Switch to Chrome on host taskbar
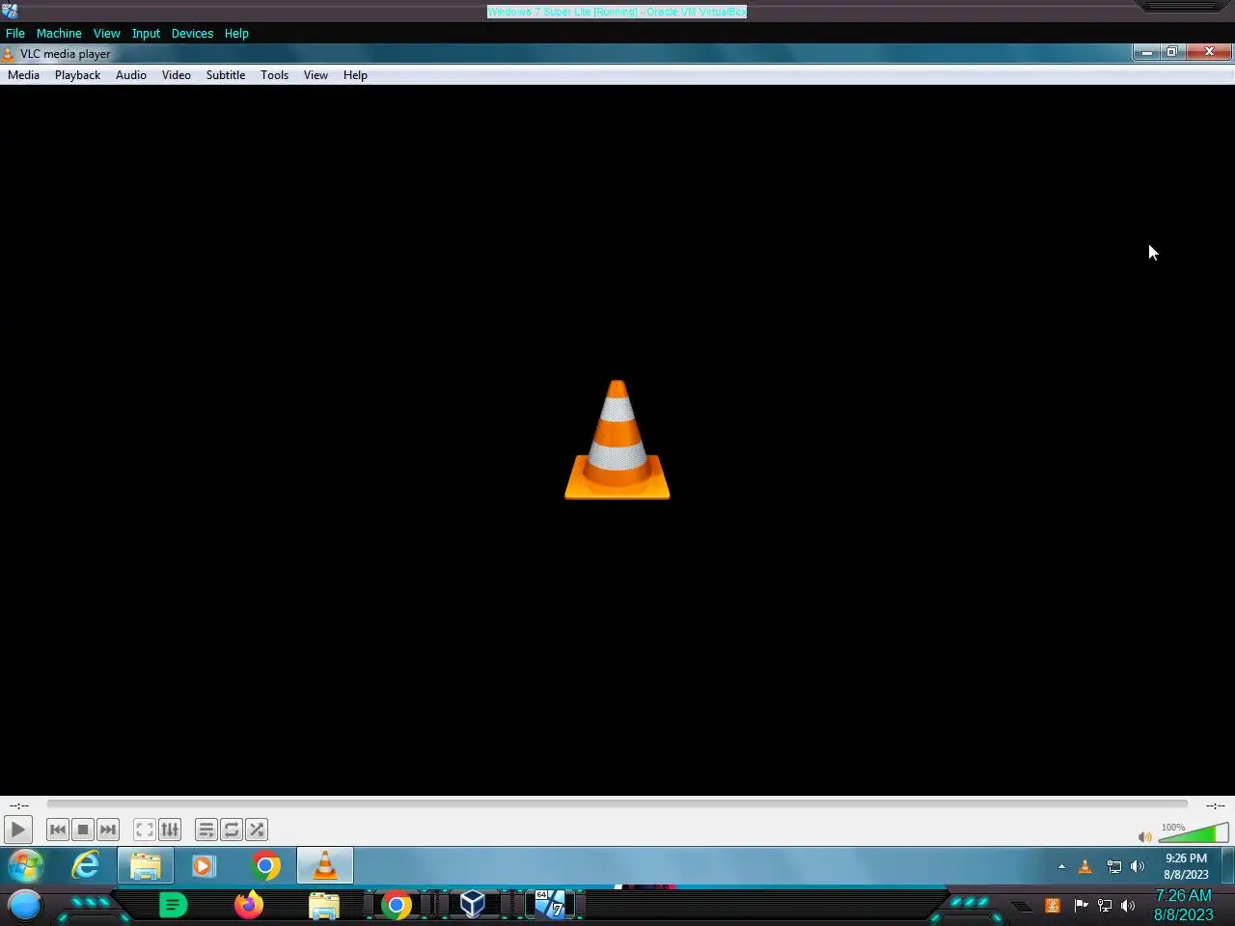Screen dimensions: 1235x926 coord(396,905)
